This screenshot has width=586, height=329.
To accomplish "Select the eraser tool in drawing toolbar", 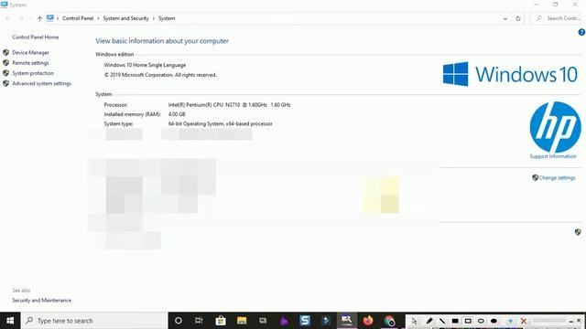I will (x=510, y=321).
